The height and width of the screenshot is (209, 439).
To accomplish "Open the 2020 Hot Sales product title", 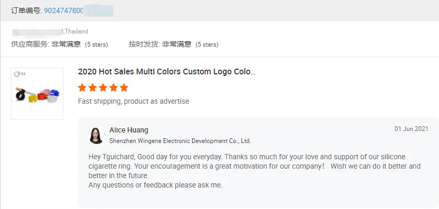I will click(167, 72).
